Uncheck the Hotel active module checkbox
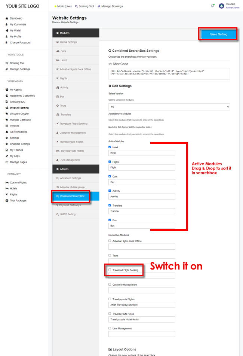Viewport: 243px width, 356px height. (x=110, y=147)
